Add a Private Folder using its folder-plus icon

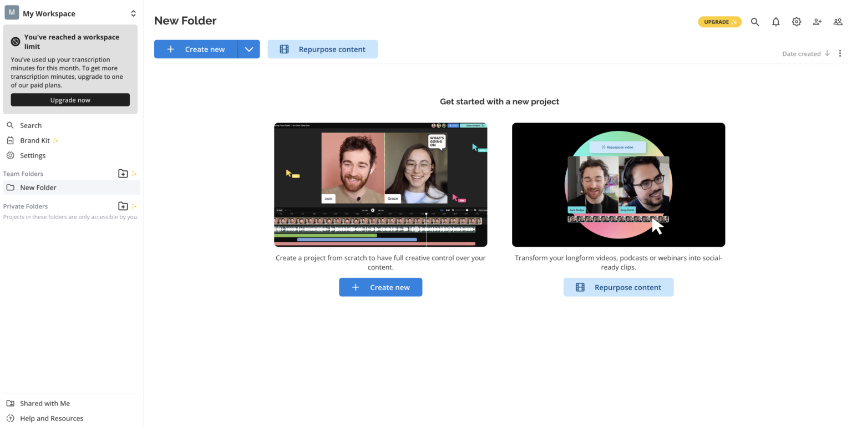(x=123, y=206)
